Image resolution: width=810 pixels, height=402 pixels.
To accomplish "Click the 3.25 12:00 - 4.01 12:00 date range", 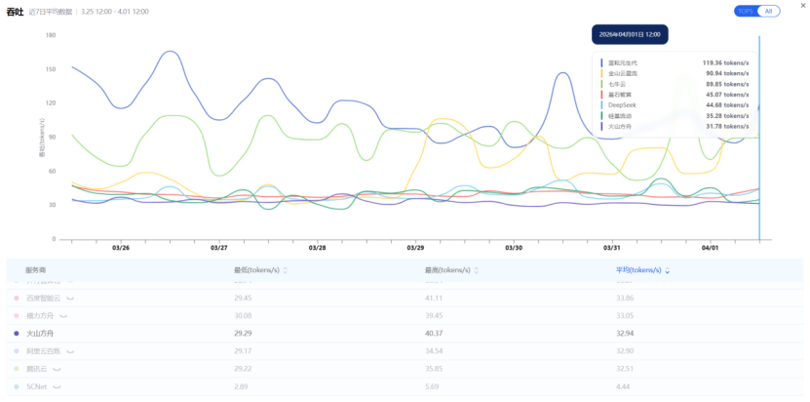I will 115,12.
